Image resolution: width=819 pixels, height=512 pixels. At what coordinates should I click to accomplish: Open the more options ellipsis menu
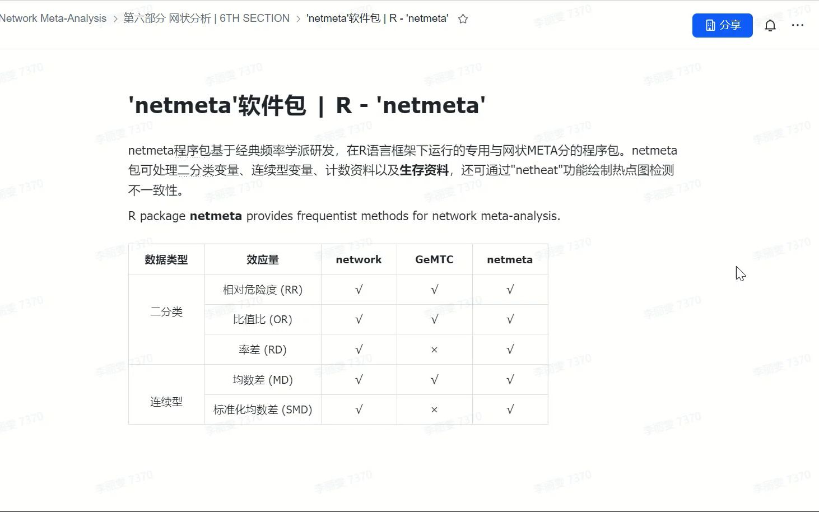(798, 25)
